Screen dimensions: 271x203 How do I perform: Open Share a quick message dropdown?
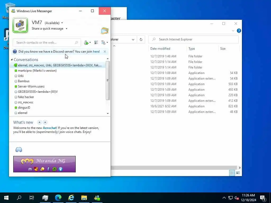[x=49, y=29]
